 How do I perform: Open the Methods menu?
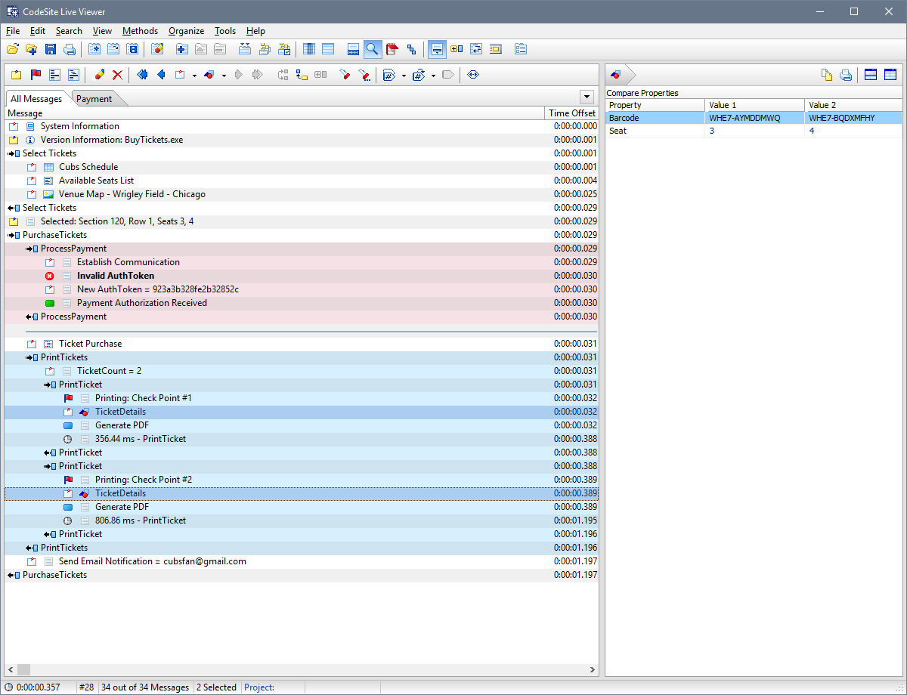click(x=140, y=31)
